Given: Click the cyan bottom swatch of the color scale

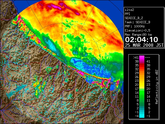Looking at the screenshot, I should click(142, 116).
